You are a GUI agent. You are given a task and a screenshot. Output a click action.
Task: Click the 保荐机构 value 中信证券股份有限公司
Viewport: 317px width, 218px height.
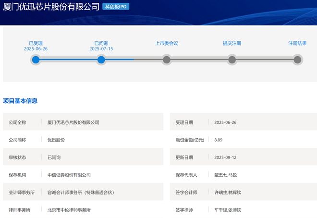click(x=69, y=175)
